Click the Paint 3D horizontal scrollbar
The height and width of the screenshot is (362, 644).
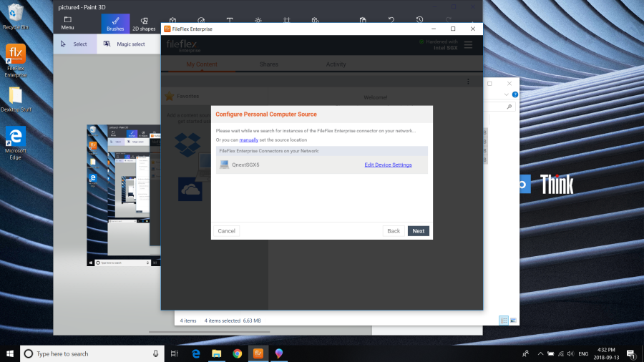(210, 332)
